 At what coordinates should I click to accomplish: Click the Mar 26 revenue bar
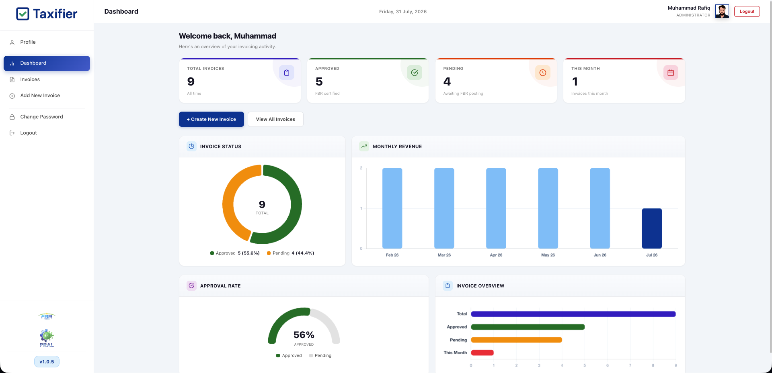[x=444, y=208]
